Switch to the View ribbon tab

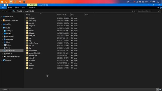coord(24,8)
